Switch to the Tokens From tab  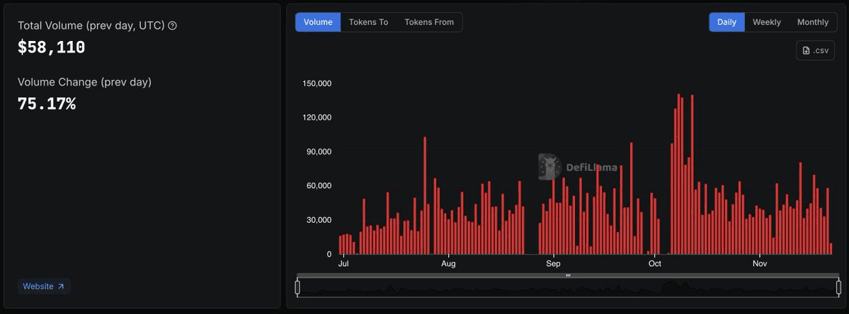click(429, 22)
